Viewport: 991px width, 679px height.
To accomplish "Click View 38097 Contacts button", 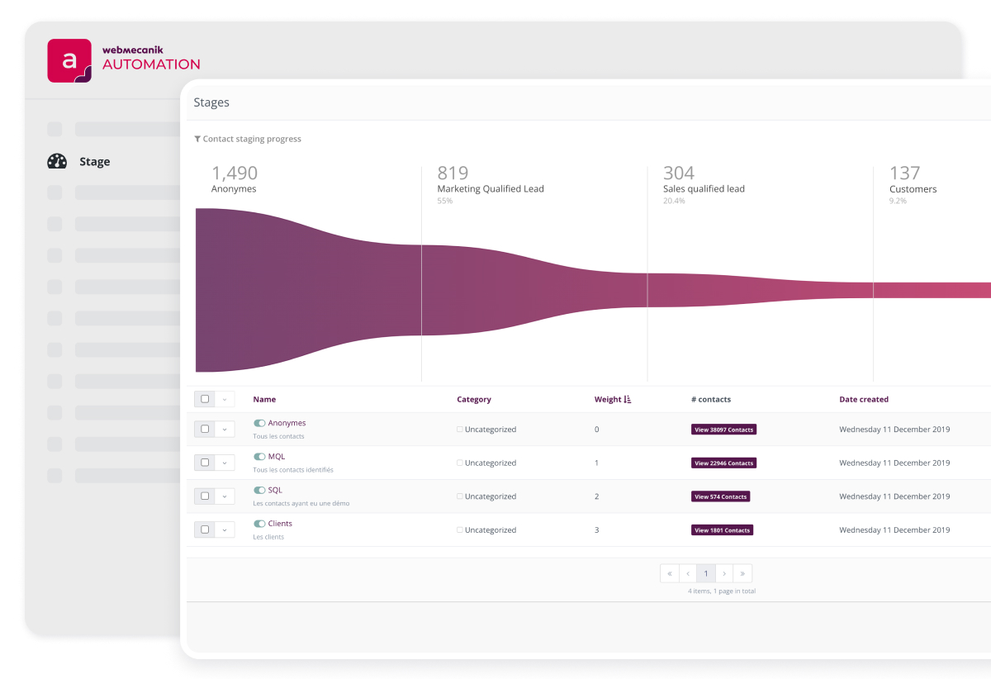I will pyautogui.click(x=723, y=430).
